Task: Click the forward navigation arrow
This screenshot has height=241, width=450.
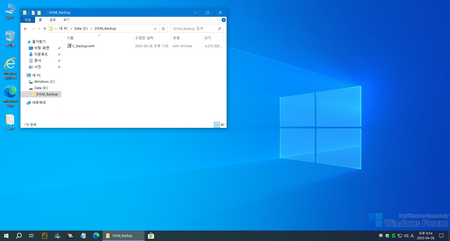Action: [x=33, y=29]
